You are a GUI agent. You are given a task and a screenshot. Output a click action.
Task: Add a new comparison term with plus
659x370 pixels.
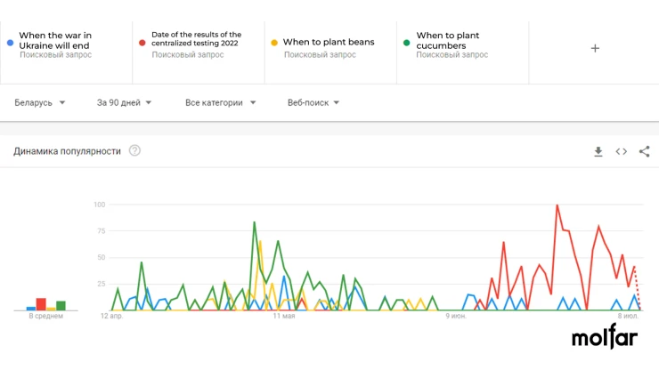click(x=595, y=48)
